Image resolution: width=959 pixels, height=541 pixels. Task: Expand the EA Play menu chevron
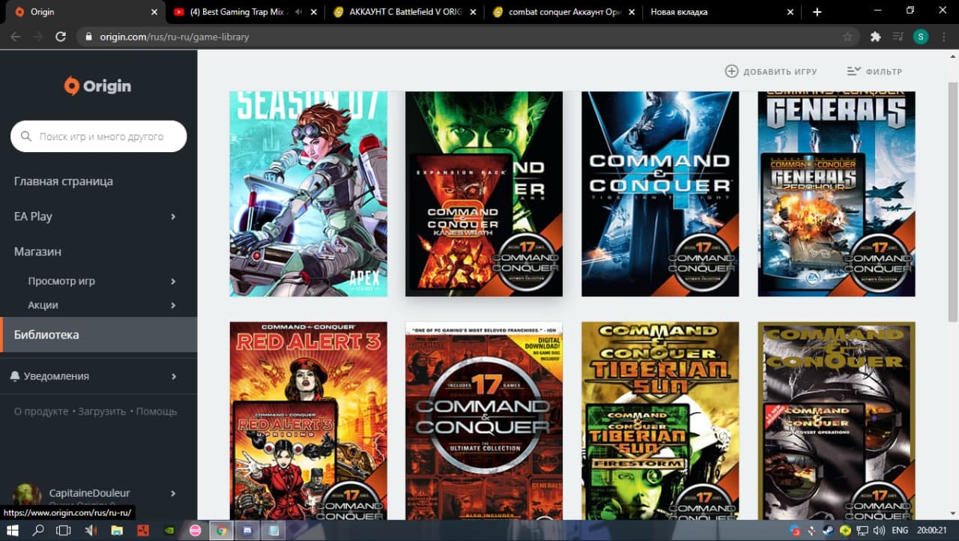point(173,217)
